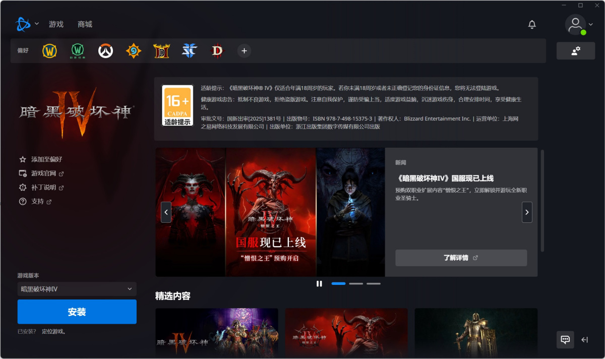Click the blue 安装 button
The height and width of the screenshot is (359, 605).
click(x=77, y=312)
